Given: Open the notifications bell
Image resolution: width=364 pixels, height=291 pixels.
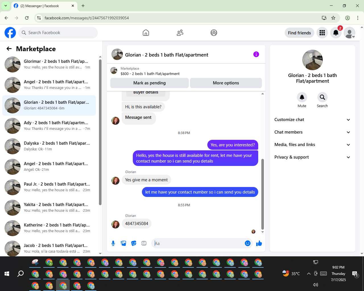Looking at the screenshot, I should (x=336, y=33).
